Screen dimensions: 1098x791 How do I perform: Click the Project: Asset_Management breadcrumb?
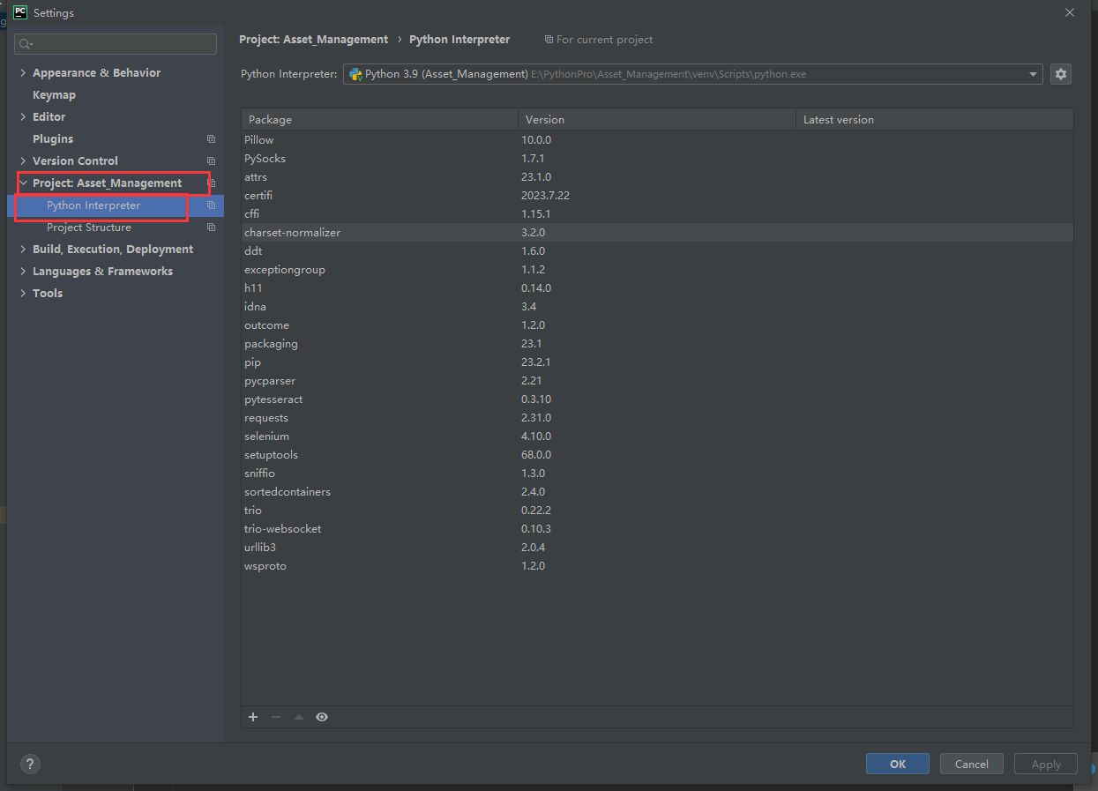pos(313,40)
